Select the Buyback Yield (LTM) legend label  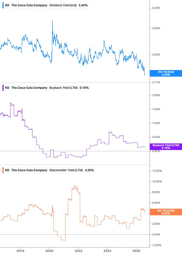coord(63,88)
